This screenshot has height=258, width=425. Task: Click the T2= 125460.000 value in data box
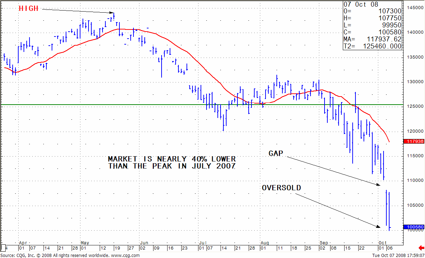(382, 46)
